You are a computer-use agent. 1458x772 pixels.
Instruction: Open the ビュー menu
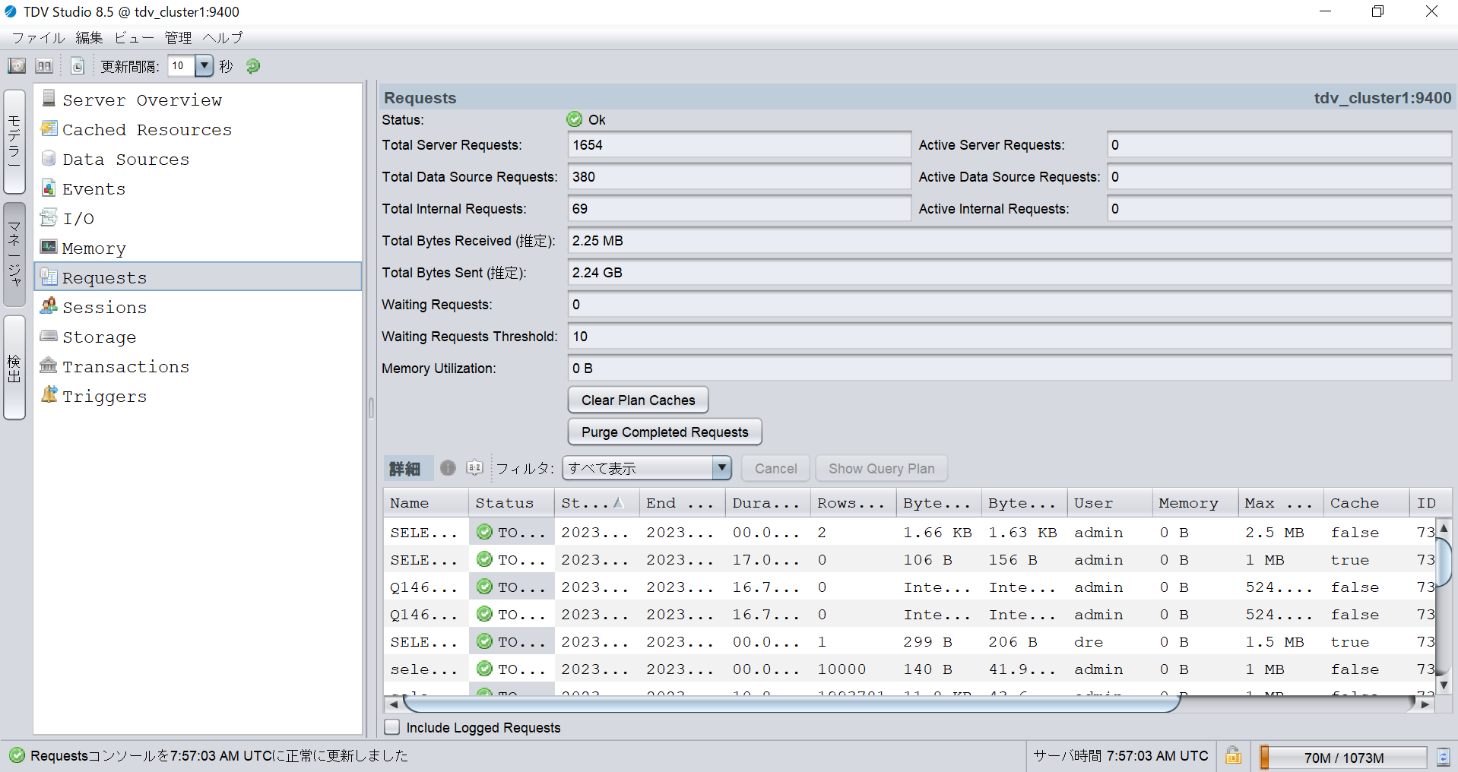point(134,37)
